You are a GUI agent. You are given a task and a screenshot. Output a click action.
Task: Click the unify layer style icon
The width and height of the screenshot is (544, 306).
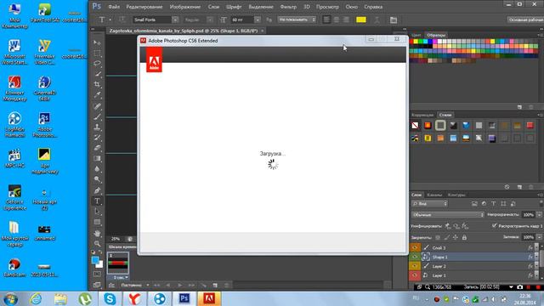pos(465,226)
